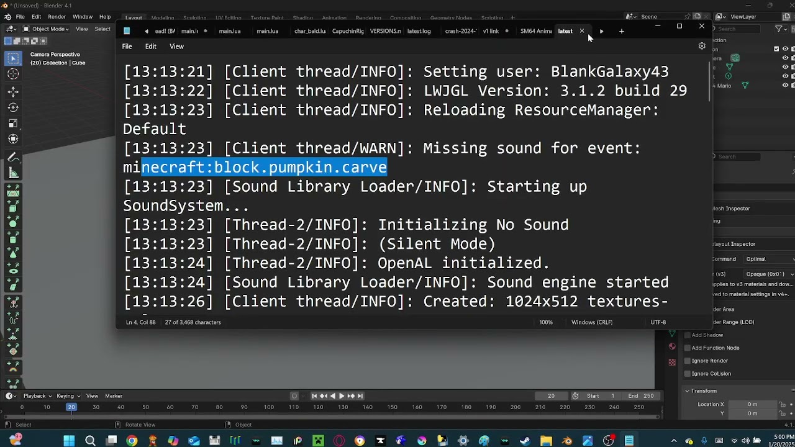Viewport: 795px width, 447px height.
Task: Select the Scale tool in Blender toolbar
Action: click(x=13, y=123)
